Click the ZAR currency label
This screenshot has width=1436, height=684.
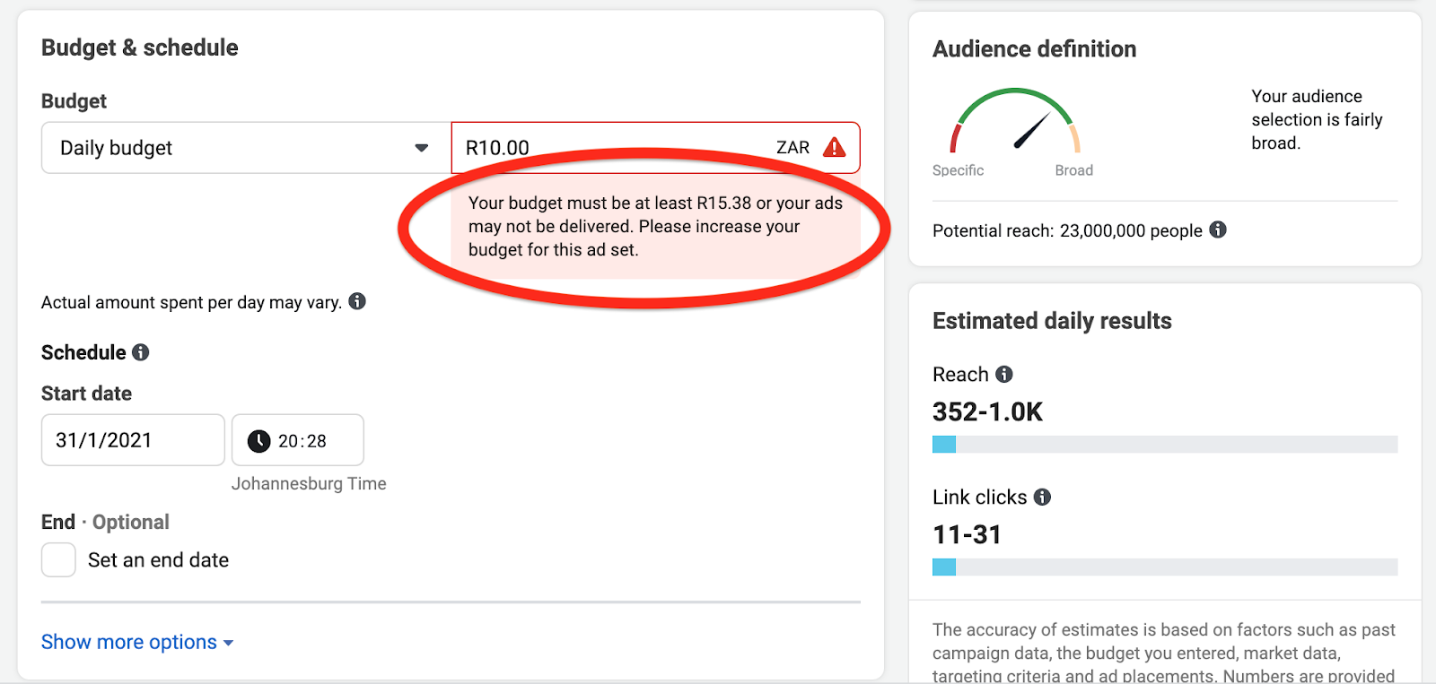(792, 148)
